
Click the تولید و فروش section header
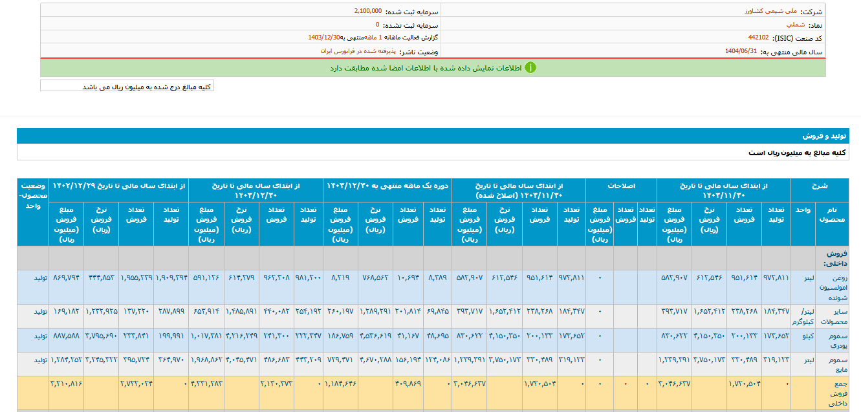click(821, 136)
